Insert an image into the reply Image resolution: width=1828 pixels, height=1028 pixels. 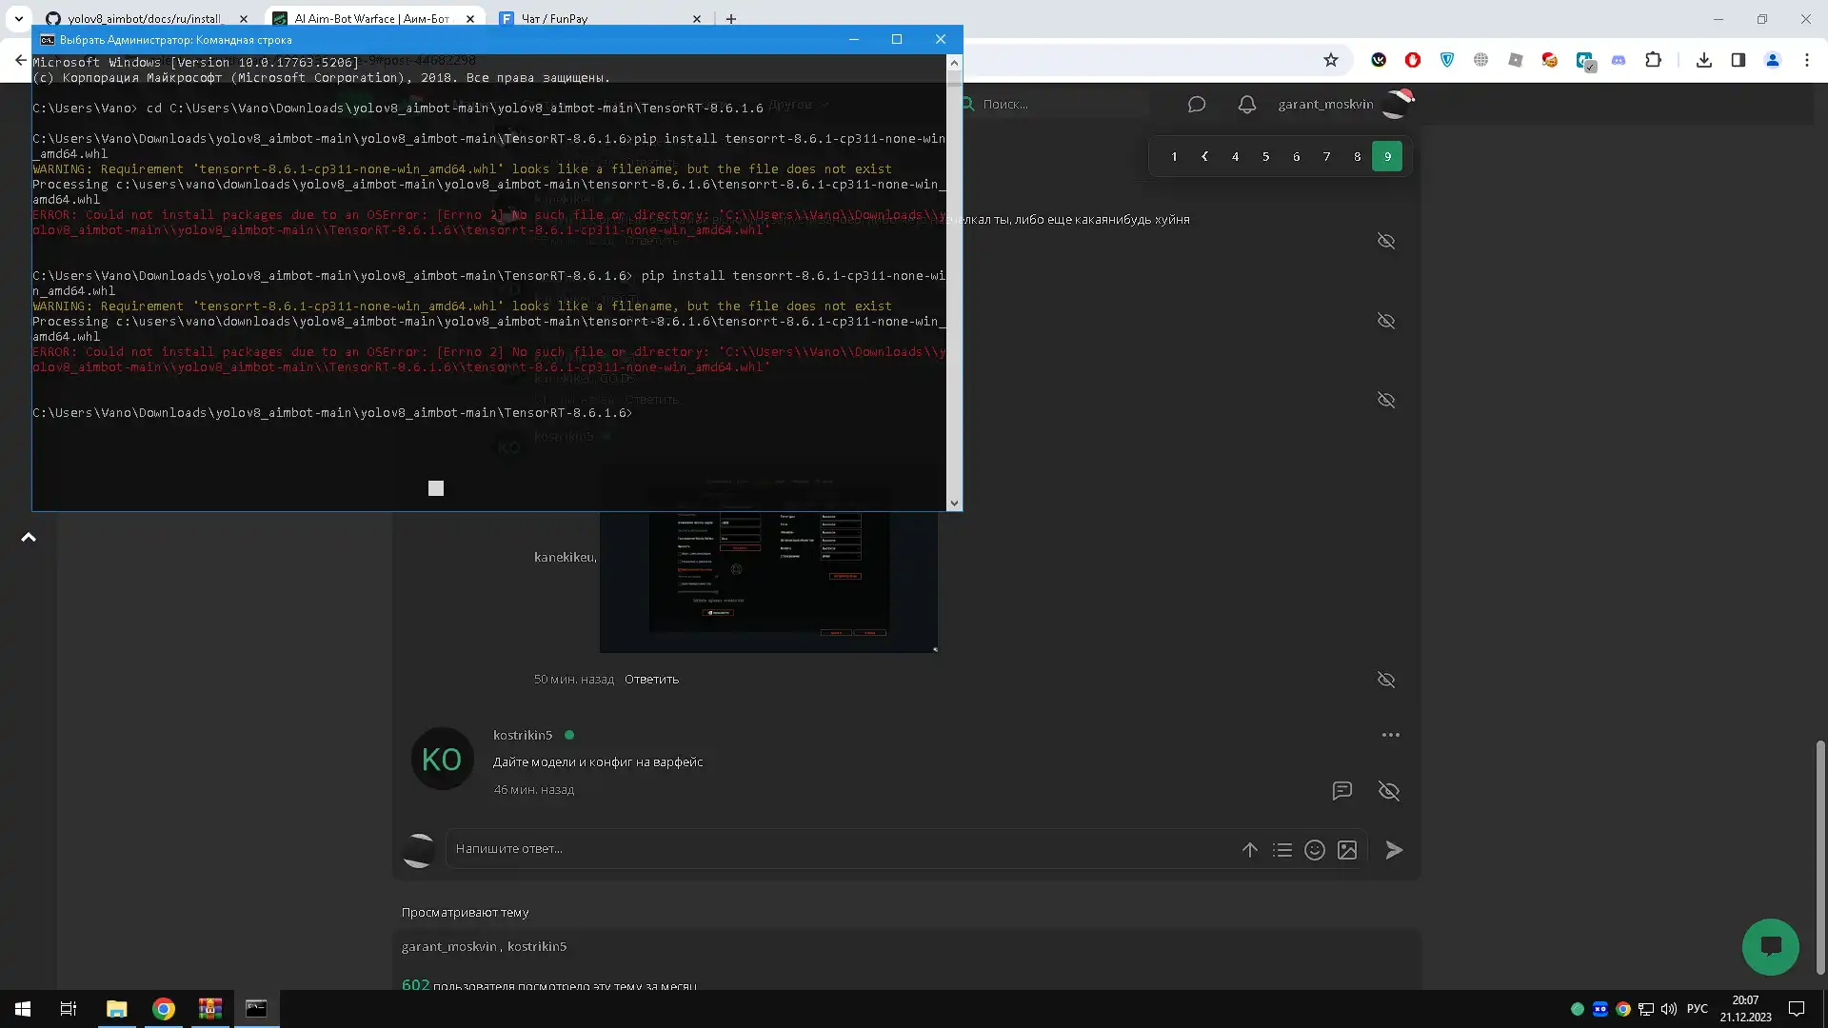1347,850
